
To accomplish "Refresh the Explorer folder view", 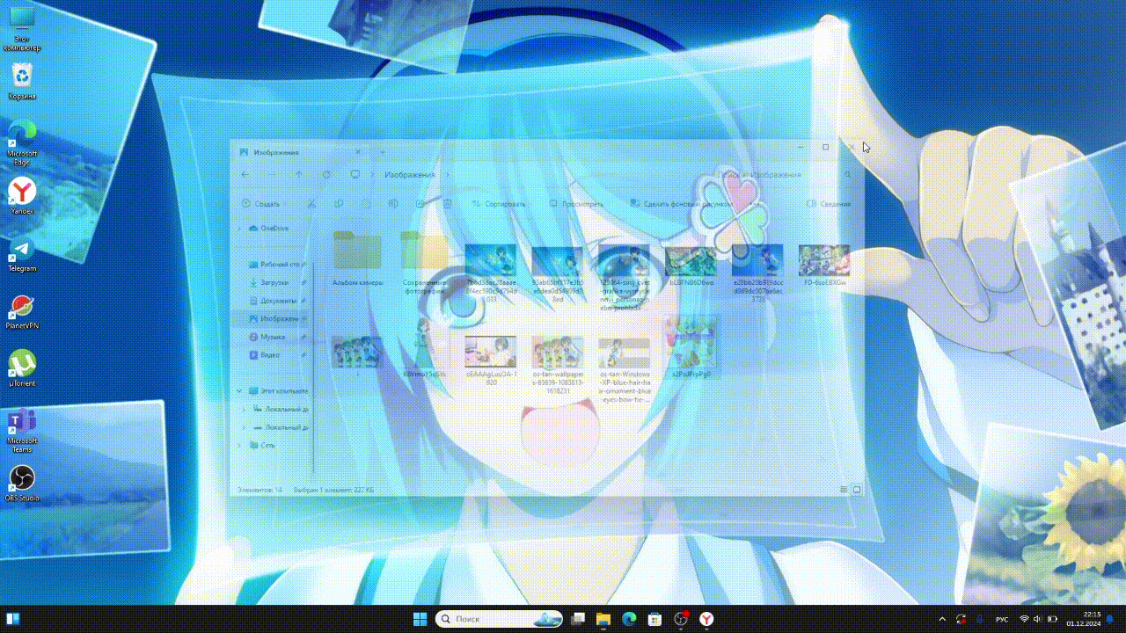I will coord(326,175).
